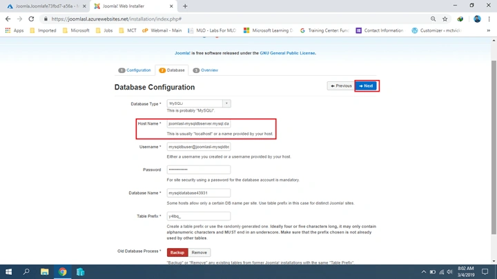Viewport: 497px width, 279px height.
Task: Open the Windows Start menu
Action: point(8,271)
